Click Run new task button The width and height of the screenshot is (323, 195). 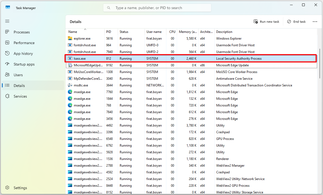coord(266,22)
